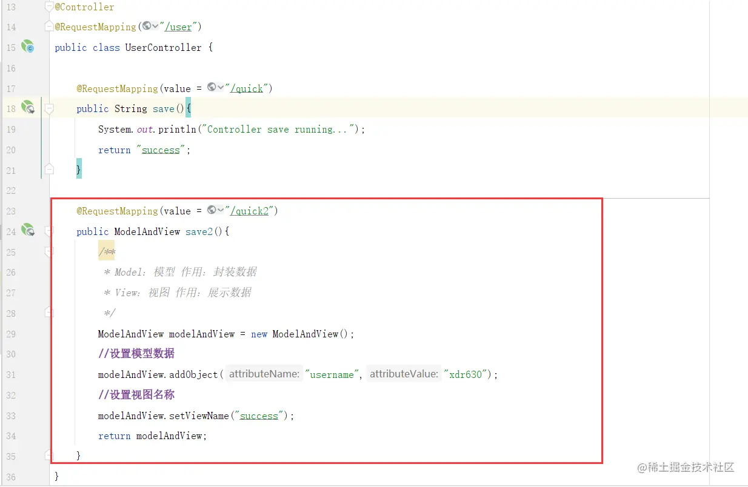Click the save2 method name

pyautogui.click(x=199, y=231)
